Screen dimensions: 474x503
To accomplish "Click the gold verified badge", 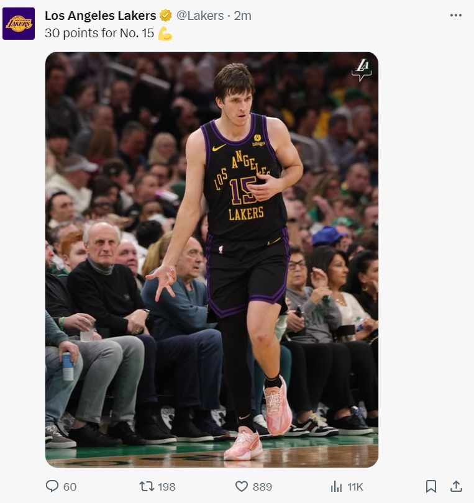I will click(x=166, y=16).
